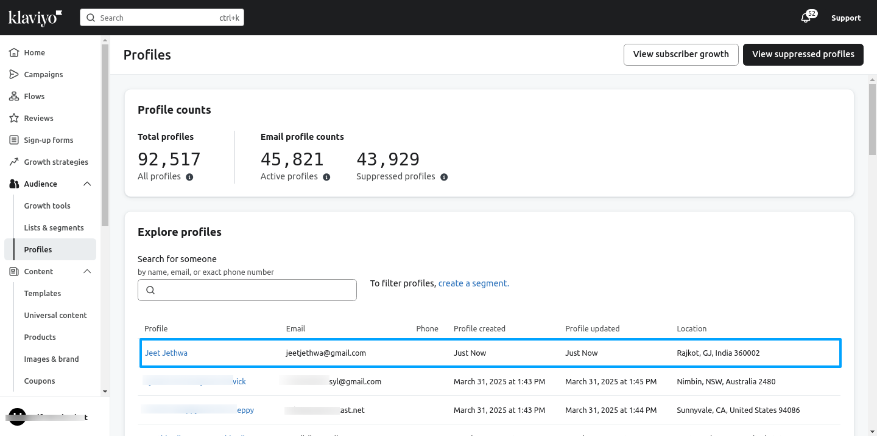Click the Reviews star icon
This screenshot has height=436, width=877.
click(x=14, y=118)
